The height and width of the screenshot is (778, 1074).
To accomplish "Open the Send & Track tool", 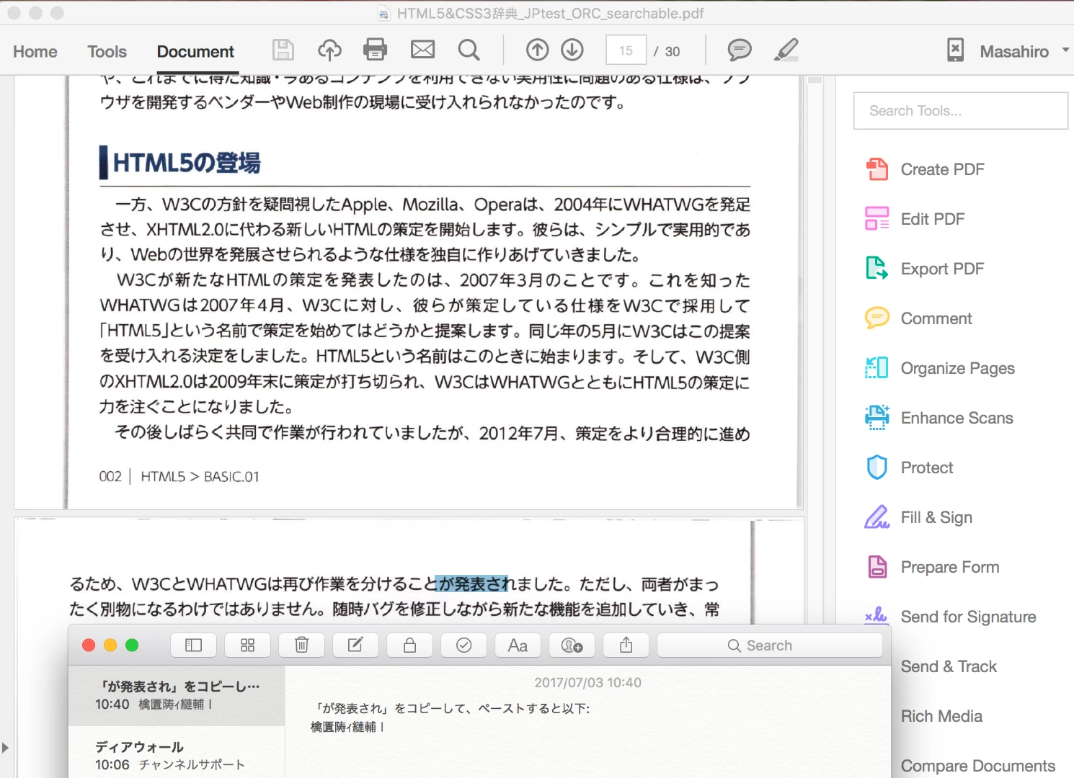I will point(949,666).
